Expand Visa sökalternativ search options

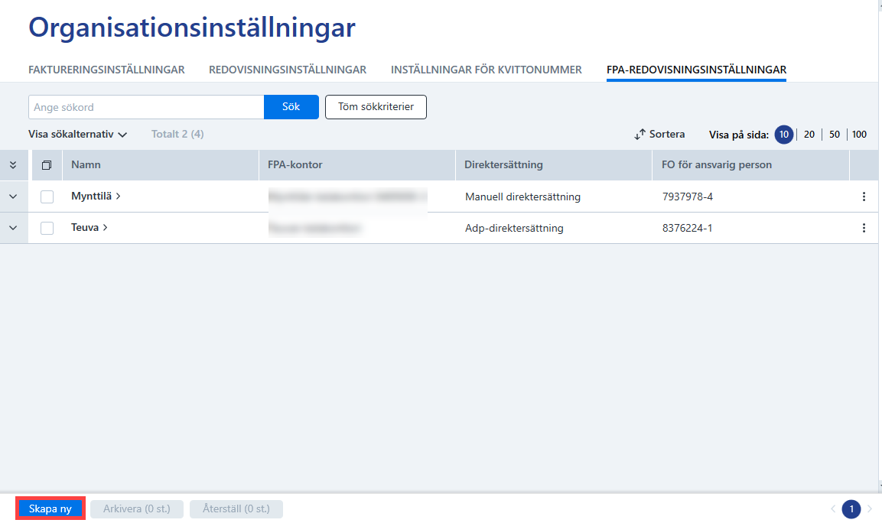coord(77,134)
